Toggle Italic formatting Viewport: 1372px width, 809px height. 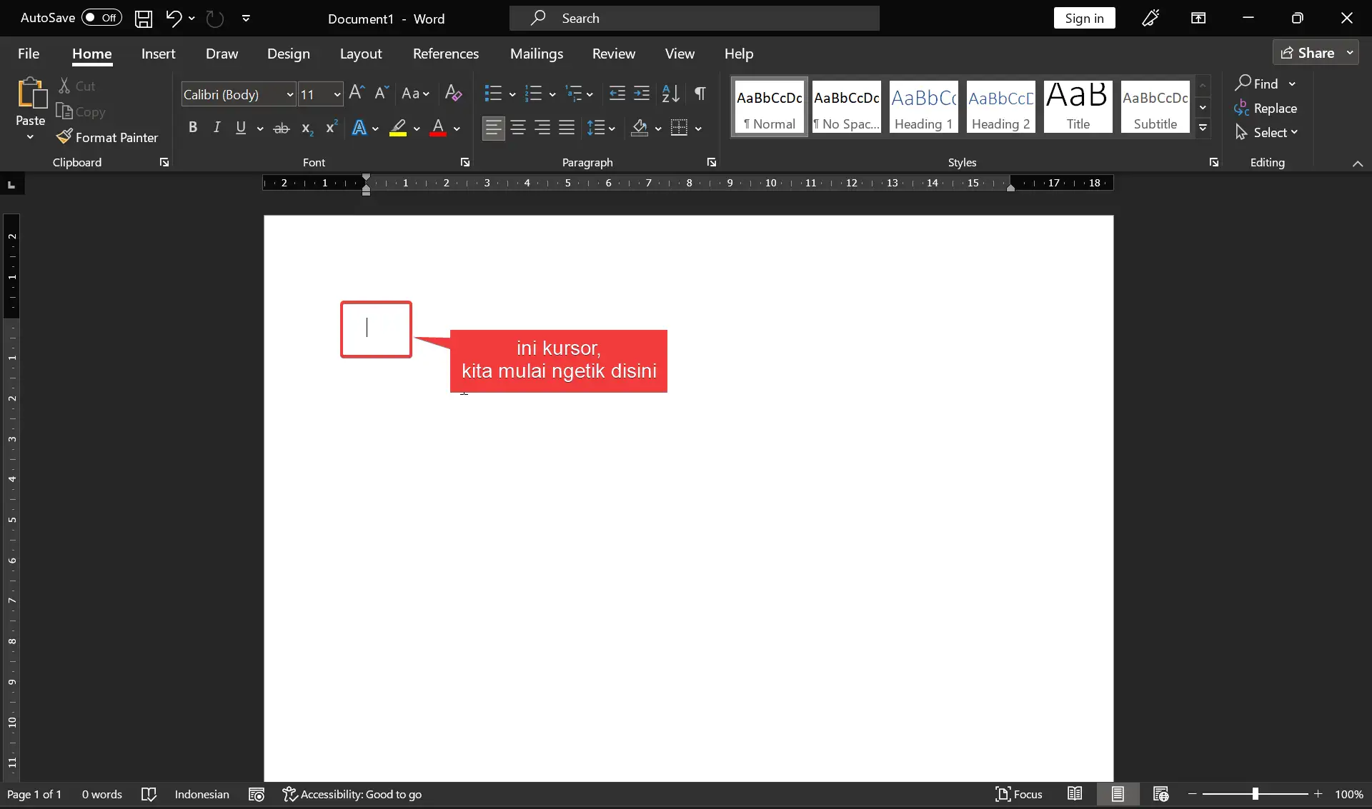[x=217, y=128]
